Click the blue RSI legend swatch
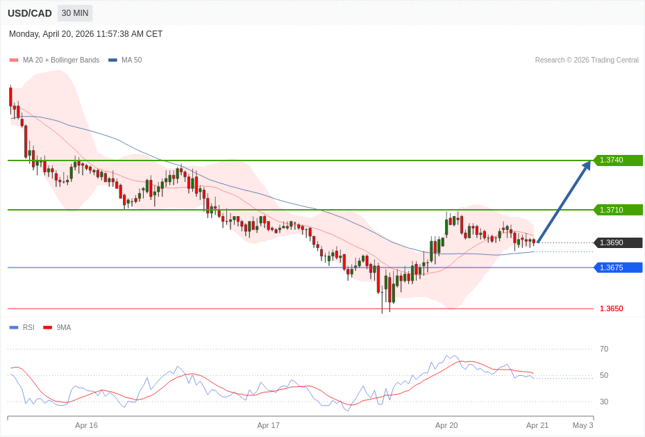 point(14,328)
